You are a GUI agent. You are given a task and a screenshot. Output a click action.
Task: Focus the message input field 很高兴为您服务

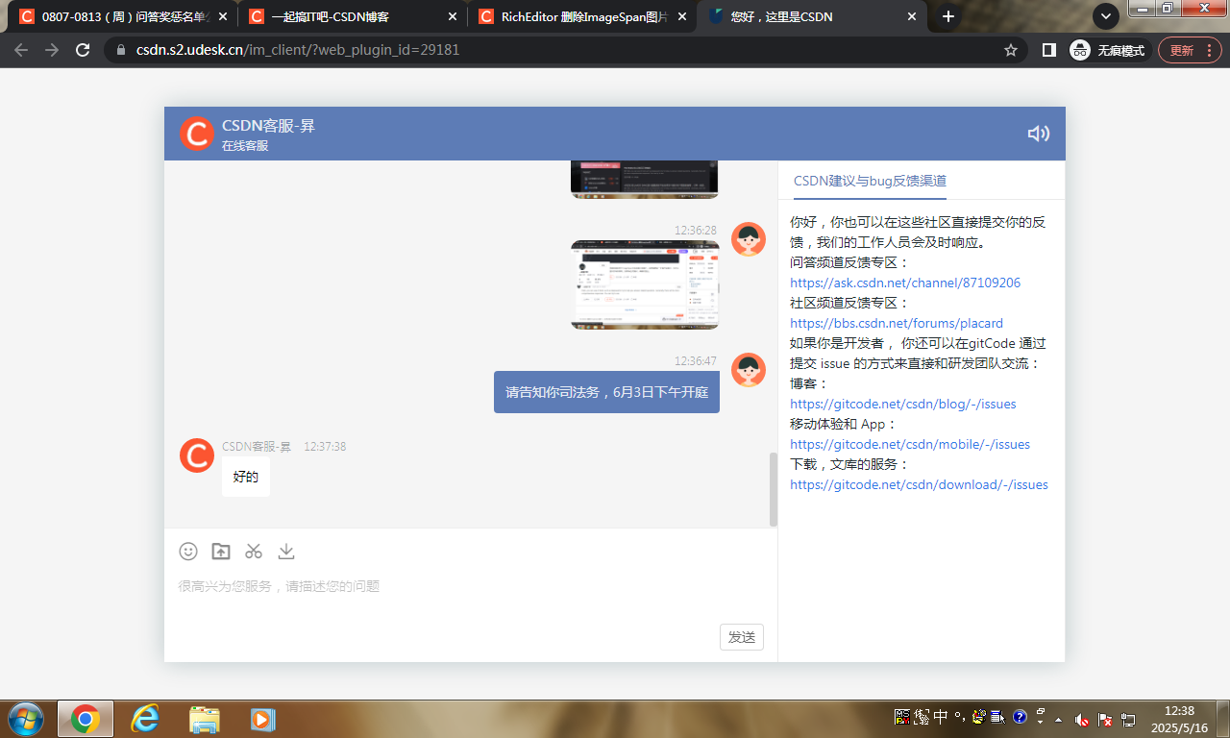(x=471, y=586)
